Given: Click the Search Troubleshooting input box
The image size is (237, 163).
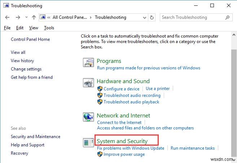Looking at the screenshot, I should (196, 17).
